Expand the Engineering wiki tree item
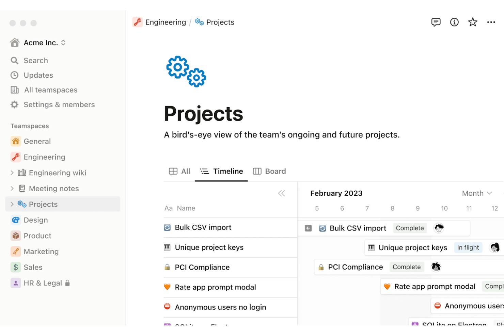 point(12,173)
